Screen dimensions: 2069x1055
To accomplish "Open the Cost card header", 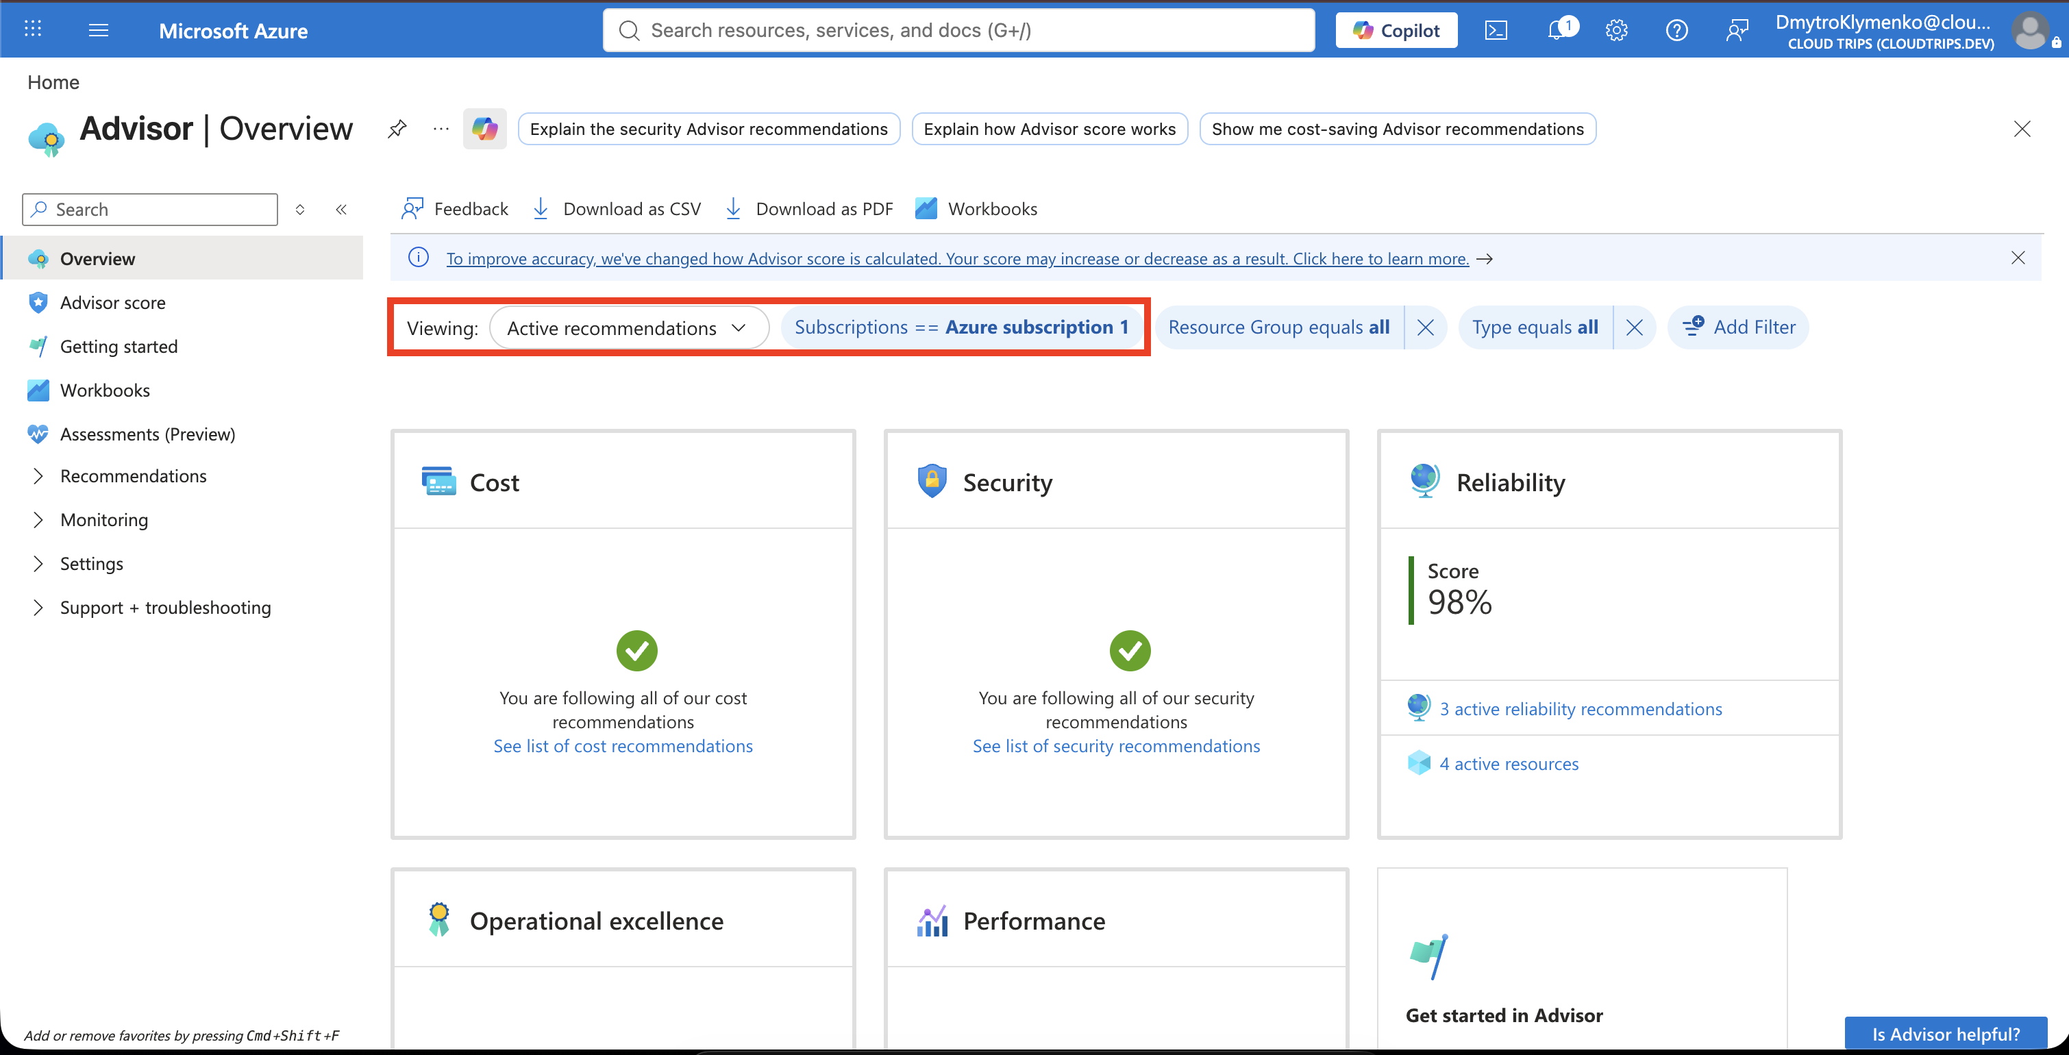I will coord(623,482).
